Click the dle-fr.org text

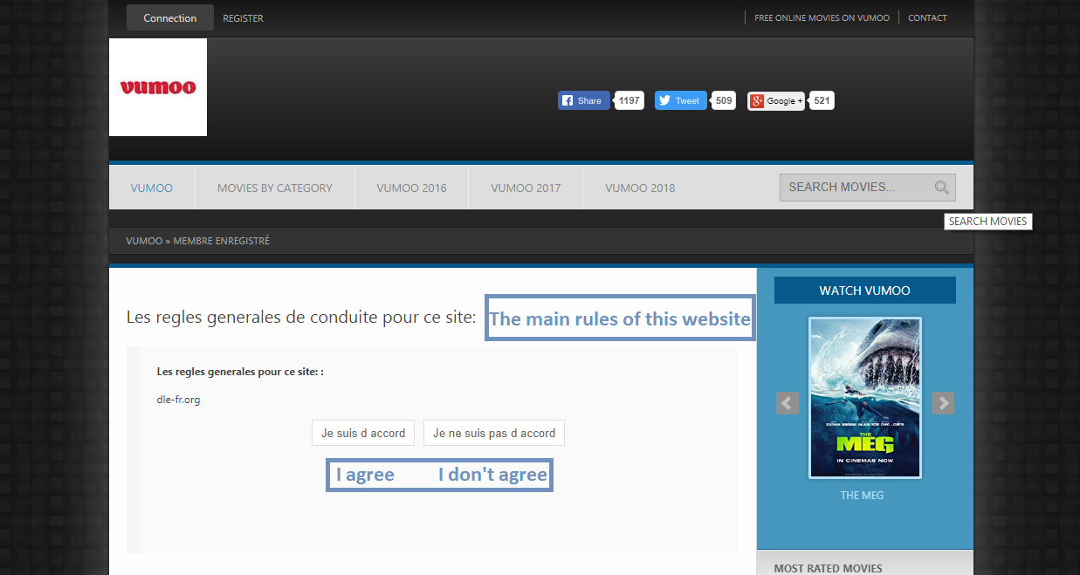coord(179,400)
